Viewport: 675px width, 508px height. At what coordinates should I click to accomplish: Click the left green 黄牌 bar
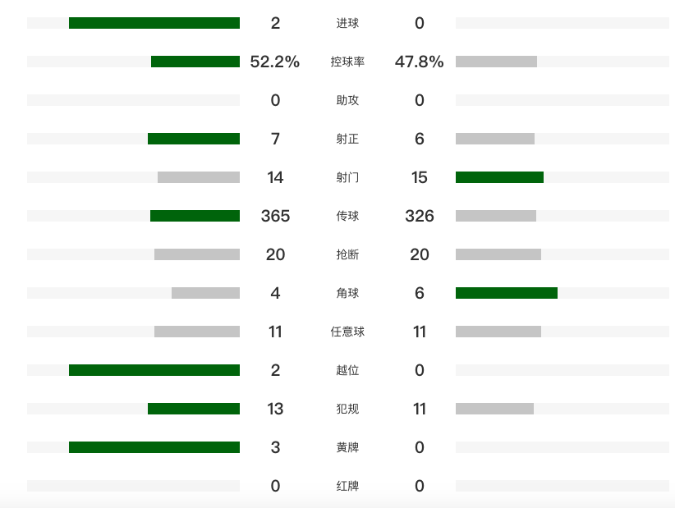[154, 447]
